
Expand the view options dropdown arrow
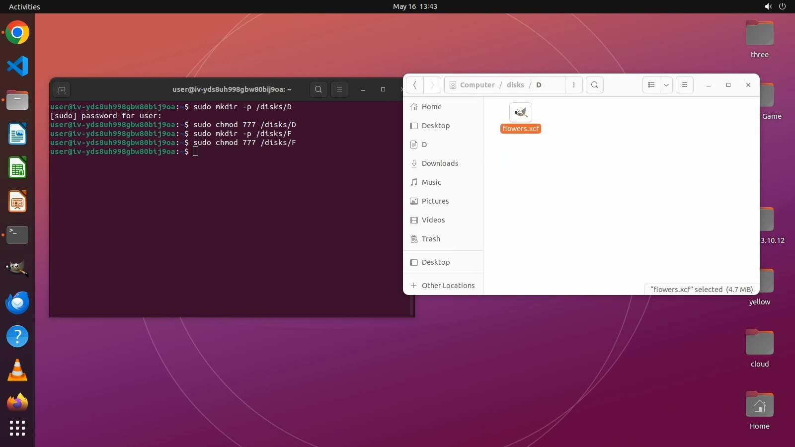666,85
